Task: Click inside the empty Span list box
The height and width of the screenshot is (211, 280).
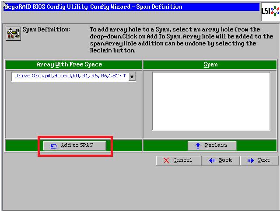Action: (x=211, y=101)
